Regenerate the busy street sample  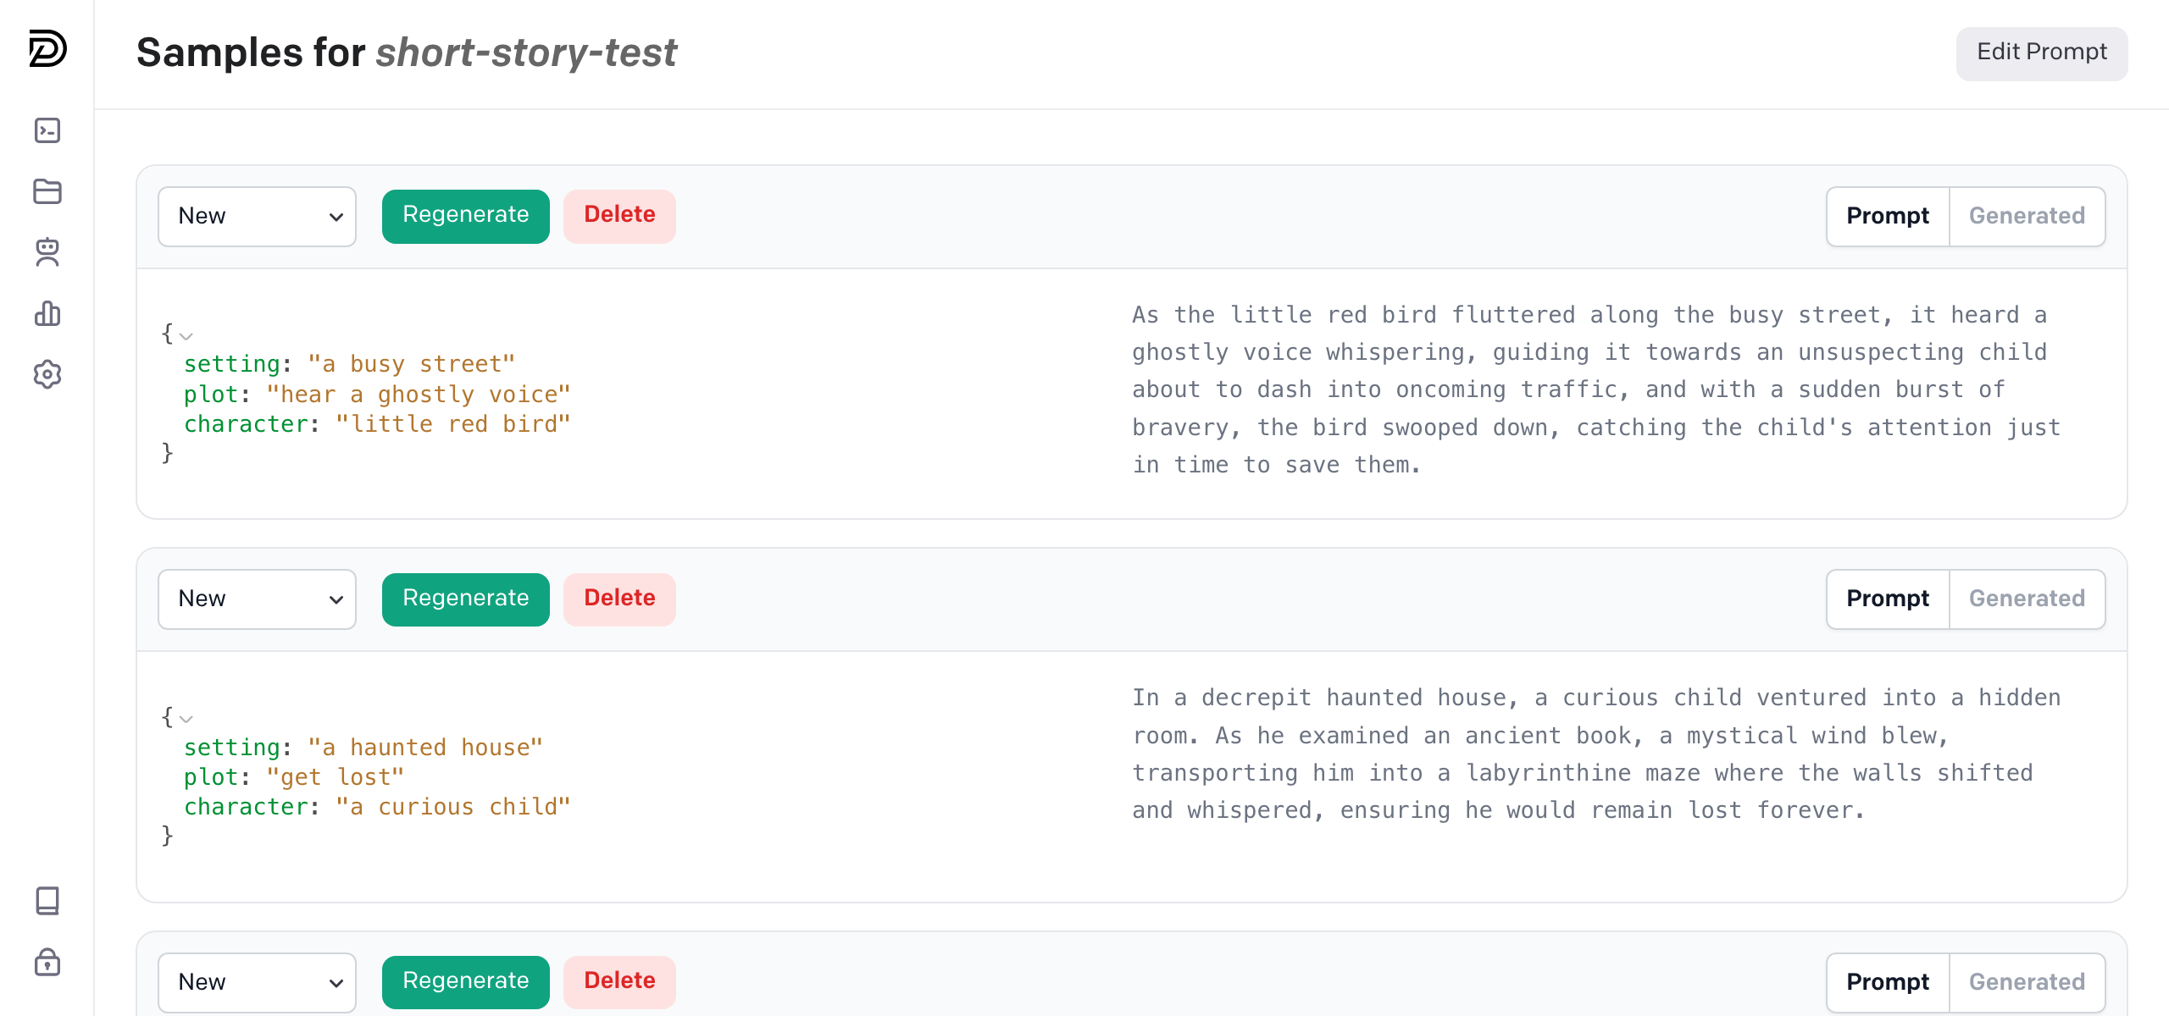pos(465,216)
